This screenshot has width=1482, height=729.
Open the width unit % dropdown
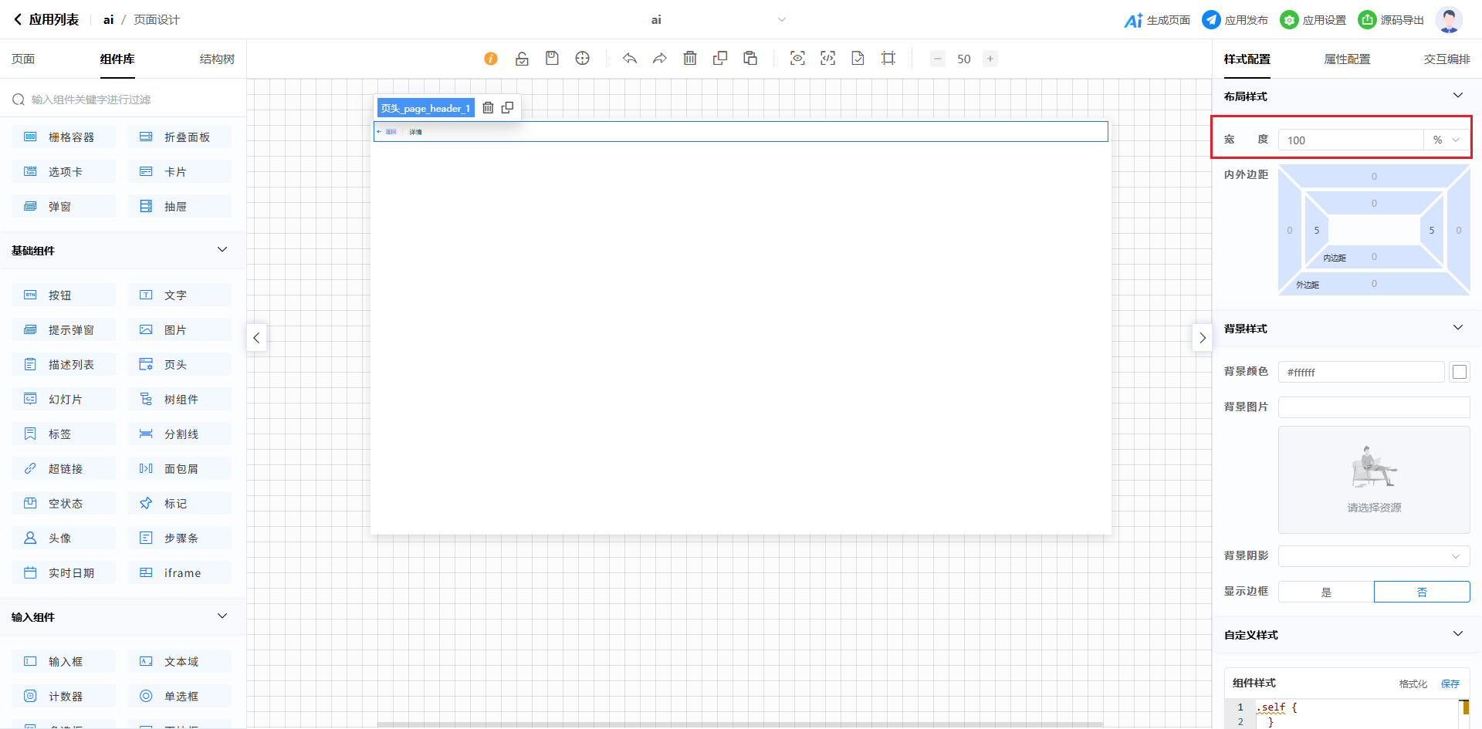pyautogui.click(x=1446, y=140)
